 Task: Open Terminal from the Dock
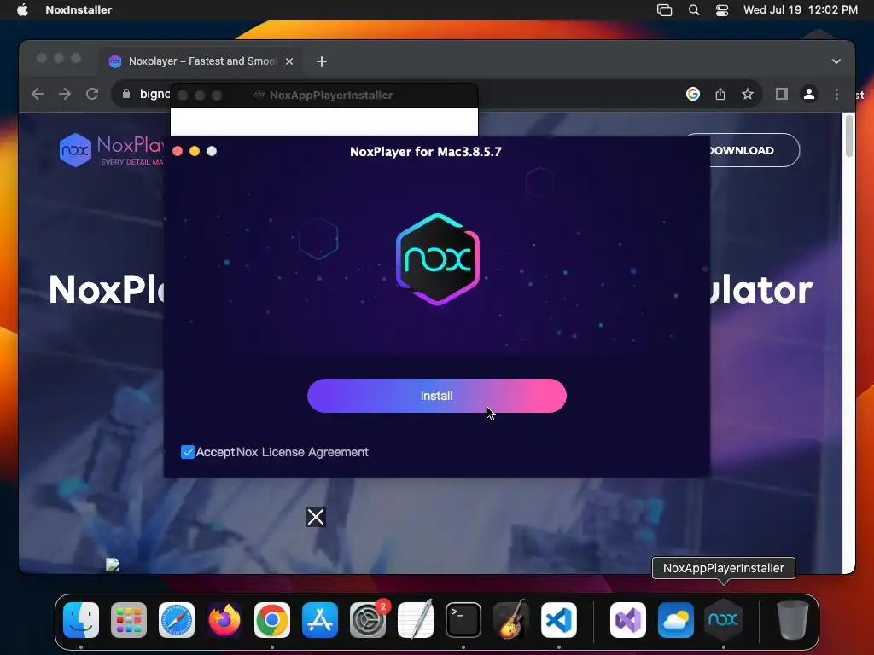(463, 620)
